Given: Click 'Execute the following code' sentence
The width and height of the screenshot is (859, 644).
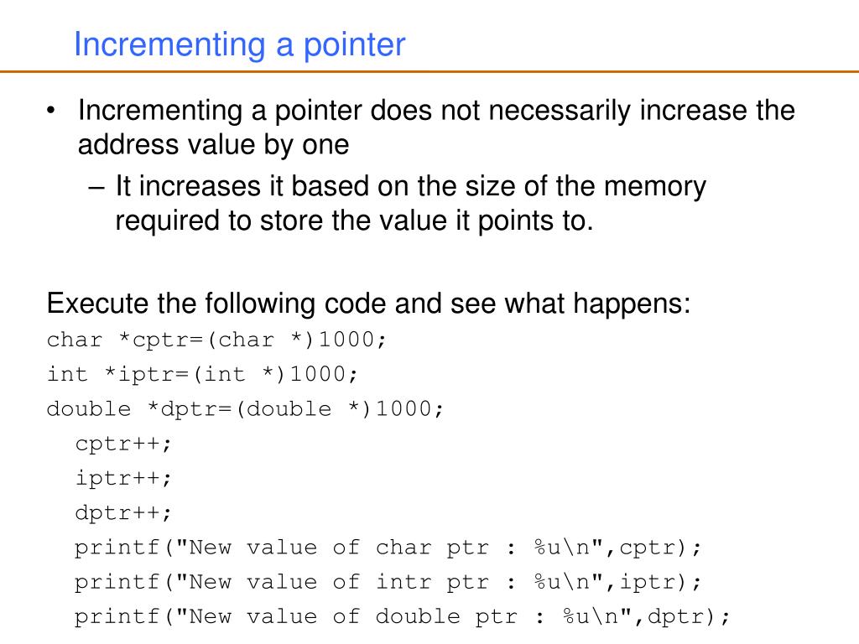Looking at the screenshot, I should click(x=368, y=304).
